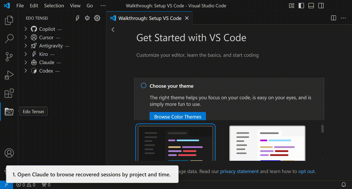Go back using the walkthrough arrow
The image size is (352, 189).
[113, 30]
